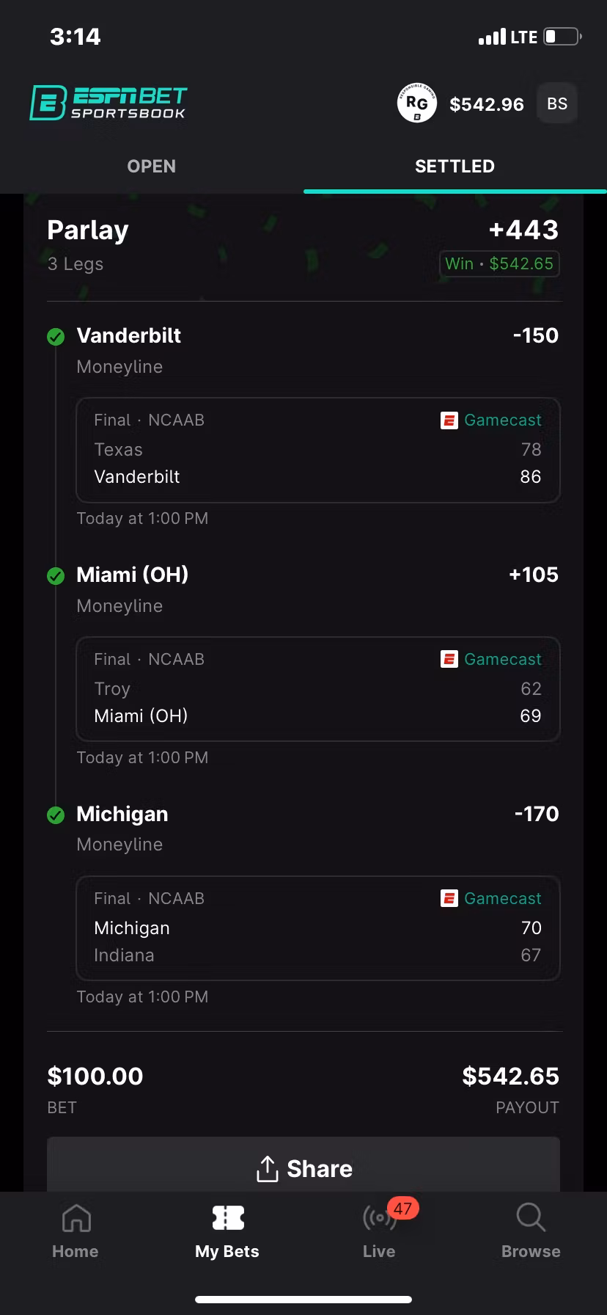The image size is (607, 1315).
Task: Tap the green check next to Vanderbilt
Action: [x=56, y=337]
